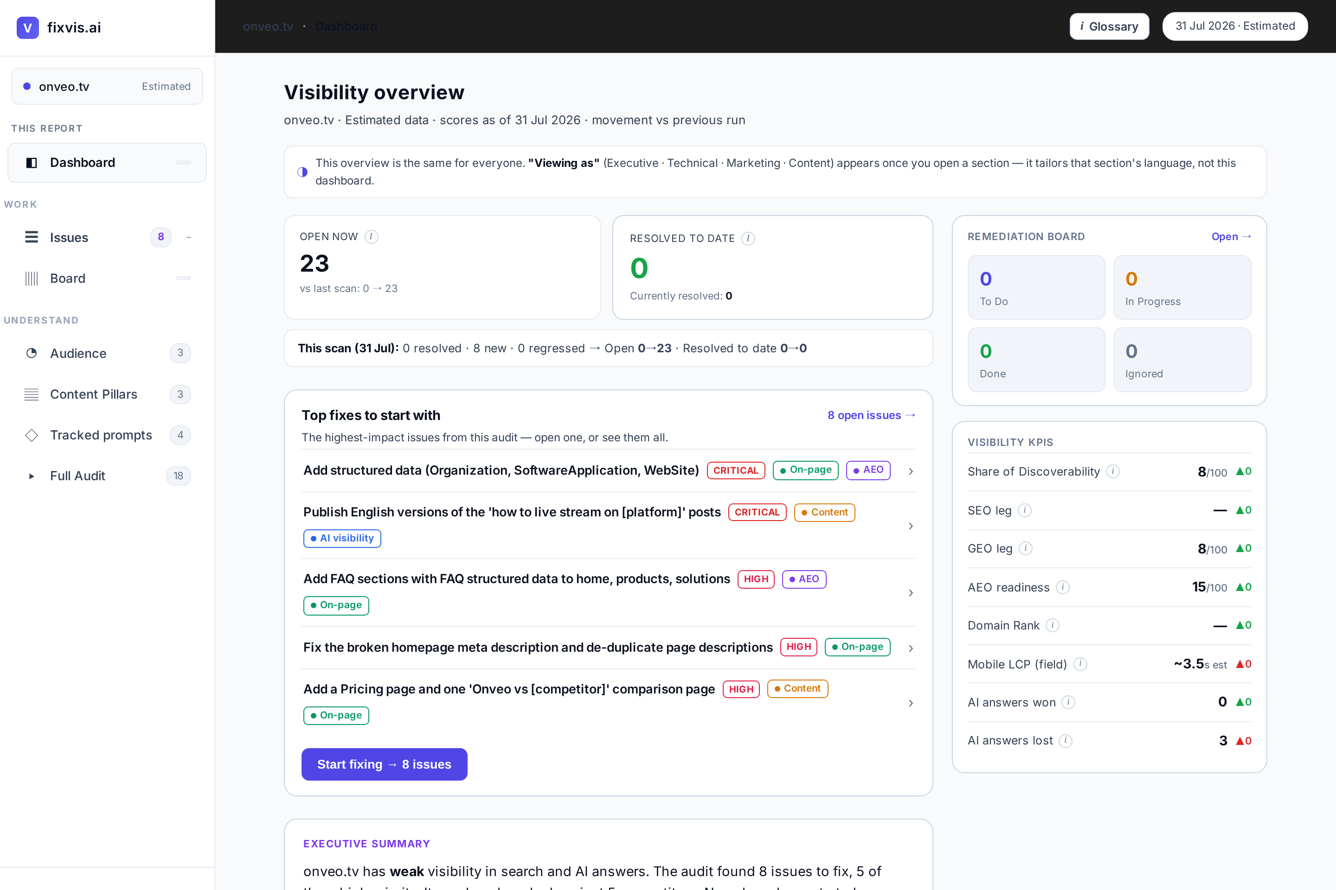The height and width of the screenshot is (890, 1336).
Task: Select the To Do board card
Action: [1036, 287]
